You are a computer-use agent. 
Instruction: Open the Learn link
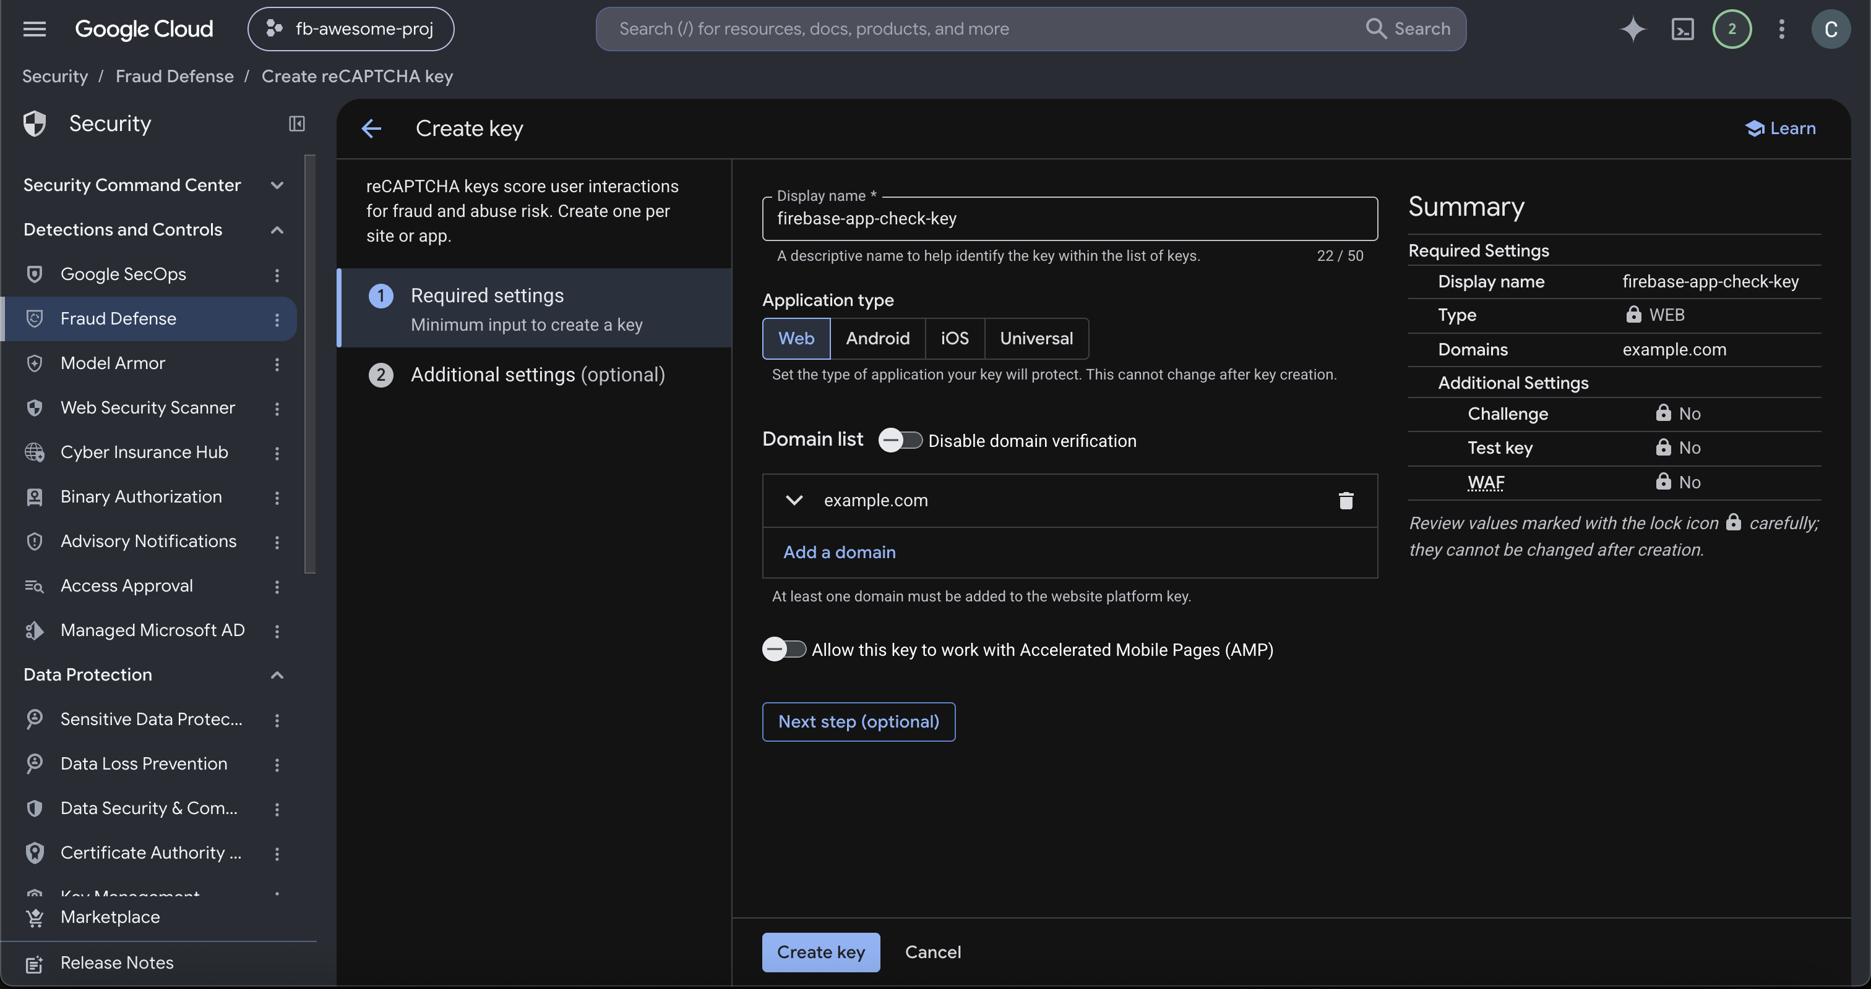click(x=1780, y=129)
